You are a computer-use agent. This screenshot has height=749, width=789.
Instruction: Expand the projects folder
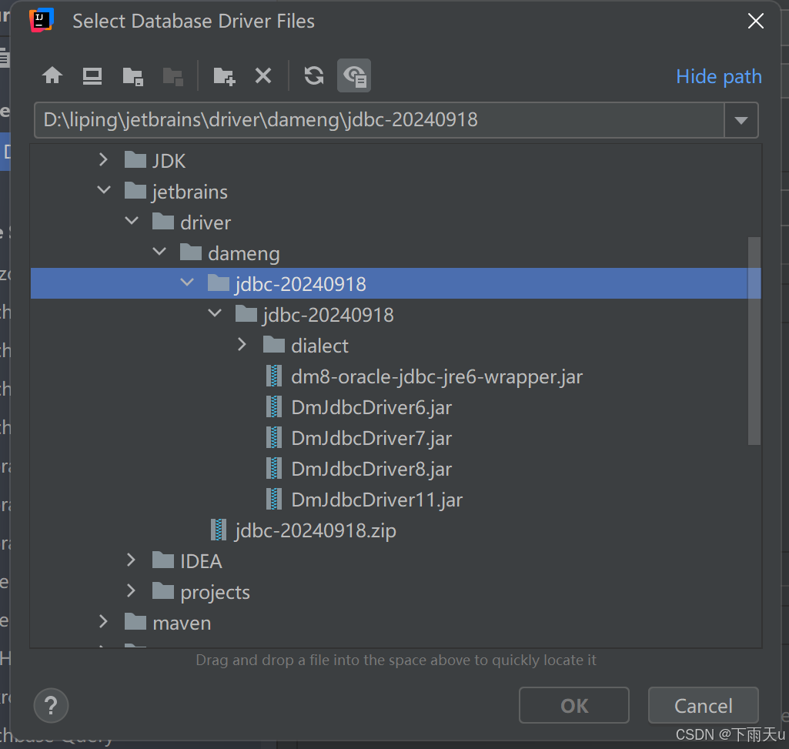[x=132, y=591]
